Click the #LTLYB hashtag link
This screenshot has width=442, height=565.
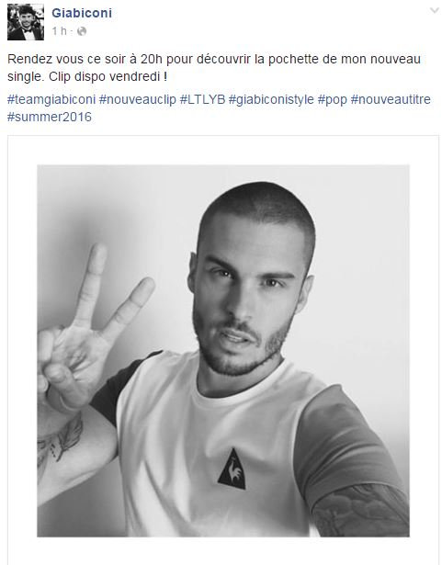(x=202, y=99)
